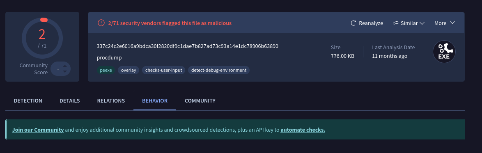Open the More dropdown menu

tap(444, 23)
